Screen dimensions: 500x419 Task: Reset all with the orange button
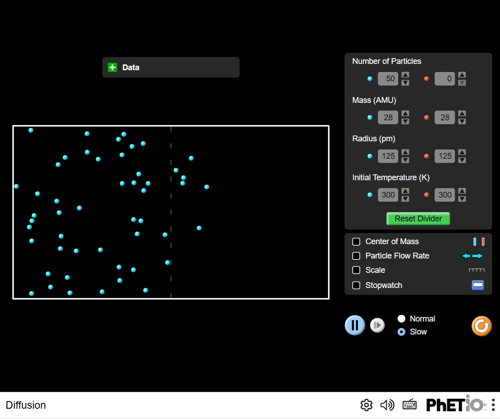[482, 326]
